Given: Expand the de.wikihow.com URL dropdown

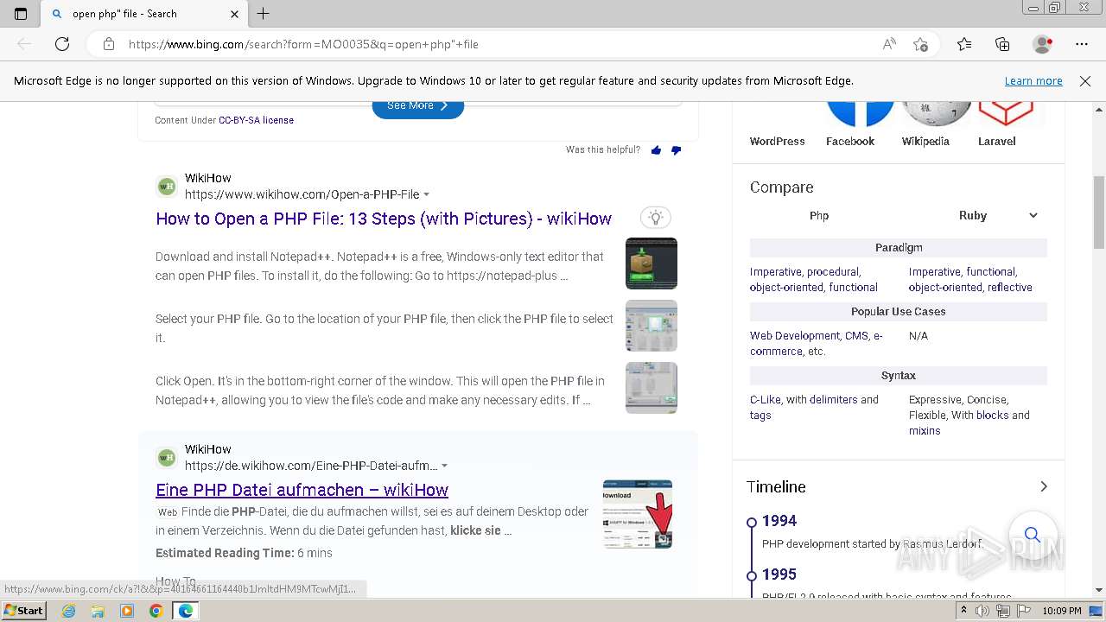Looking at the screenshot, I should click(x=445, y=466).
